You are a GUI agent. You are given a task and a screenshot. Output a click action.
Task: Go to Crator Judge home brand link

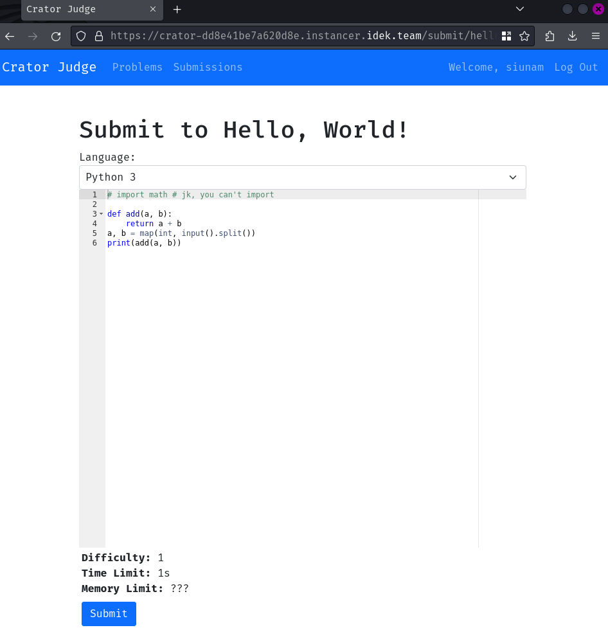[x=49, y=67]
